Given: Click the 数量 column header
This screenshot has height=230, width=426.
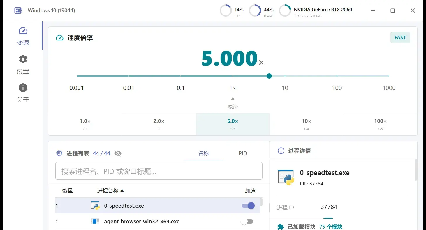Looking at the screenshot, I should [68, 191].
